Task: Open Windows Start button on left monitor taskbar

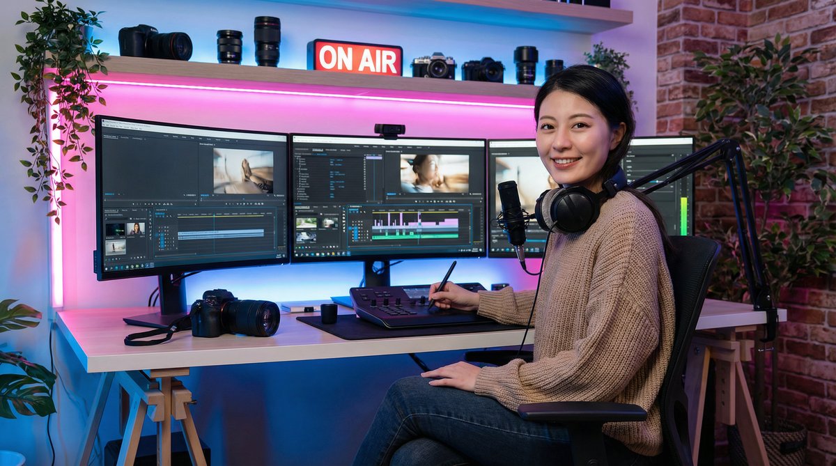Action: tap(106, 268)
